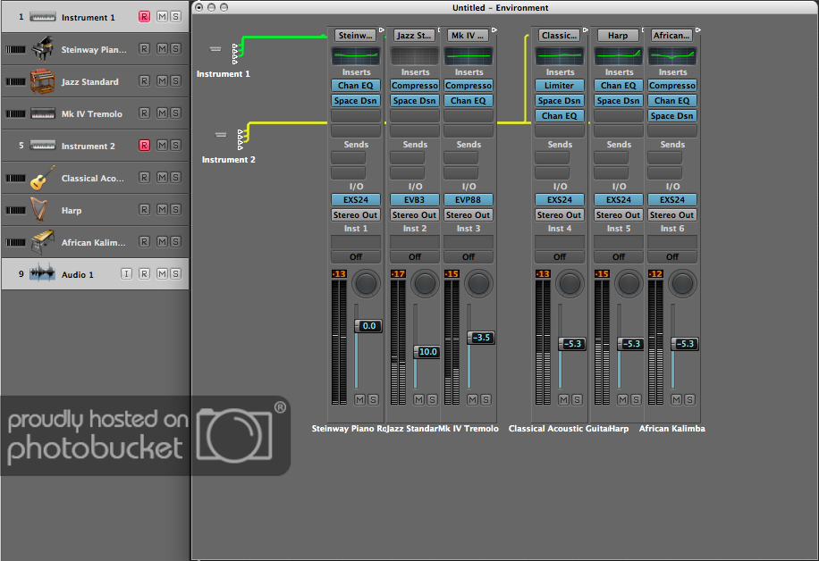This screenshot has width=819, height=561.
Task: Open the Off automation mode on Inst 4
Action: point(559,256)
